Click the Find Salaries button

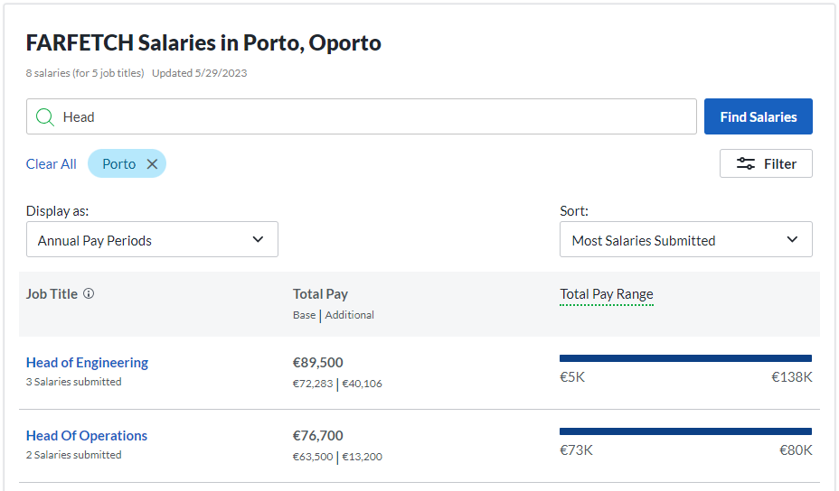pos(759,116)
